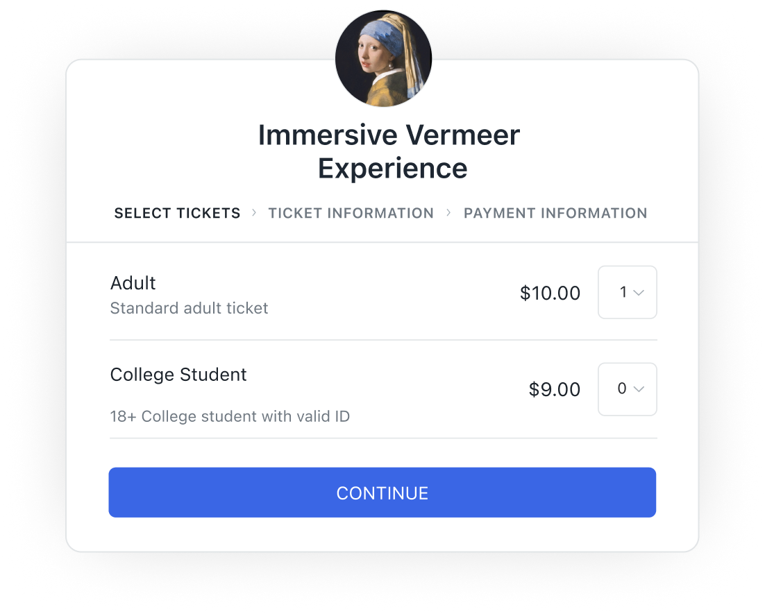Image resolution: width=765 pixels, height=614 pixels.
Task: Click the chevron arrow in College Student selector
Action: coord(639,389)
